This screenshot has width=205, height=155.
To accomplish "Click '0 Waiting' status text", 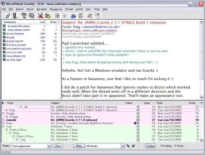I will (166, 146).
